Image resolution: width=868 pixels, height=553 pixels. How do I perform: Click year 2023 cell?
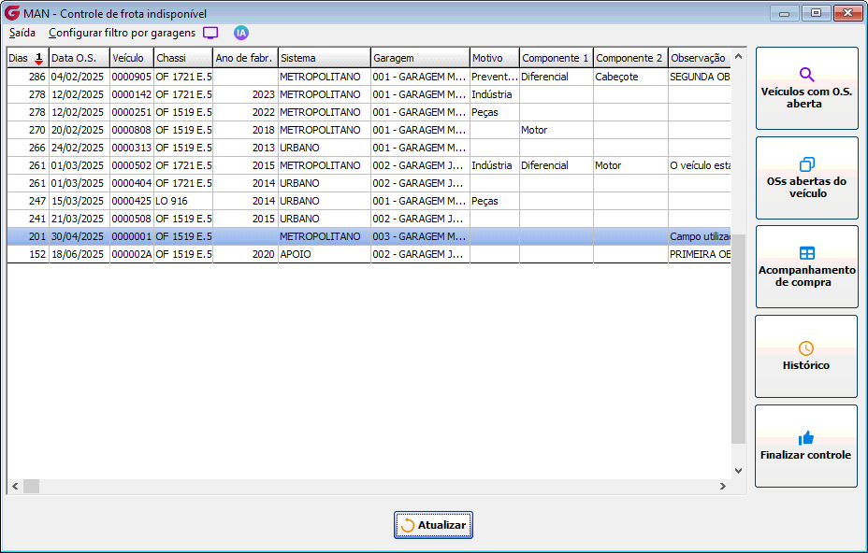[245, 94]
